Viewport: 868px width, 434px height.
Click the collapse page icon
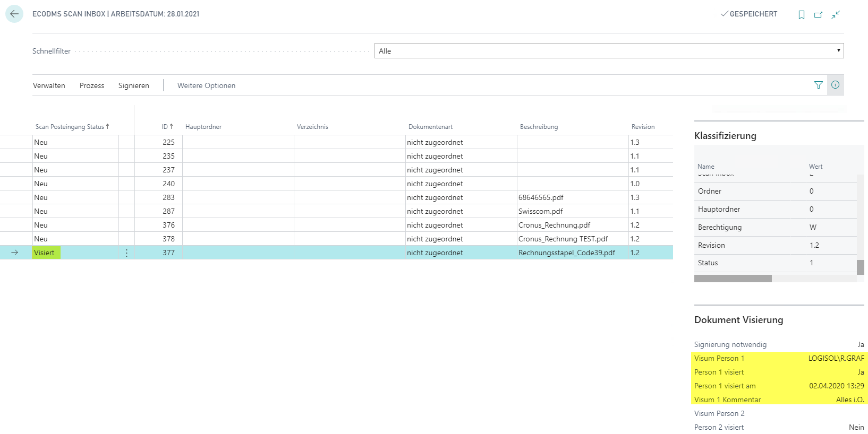pos(836,15)
